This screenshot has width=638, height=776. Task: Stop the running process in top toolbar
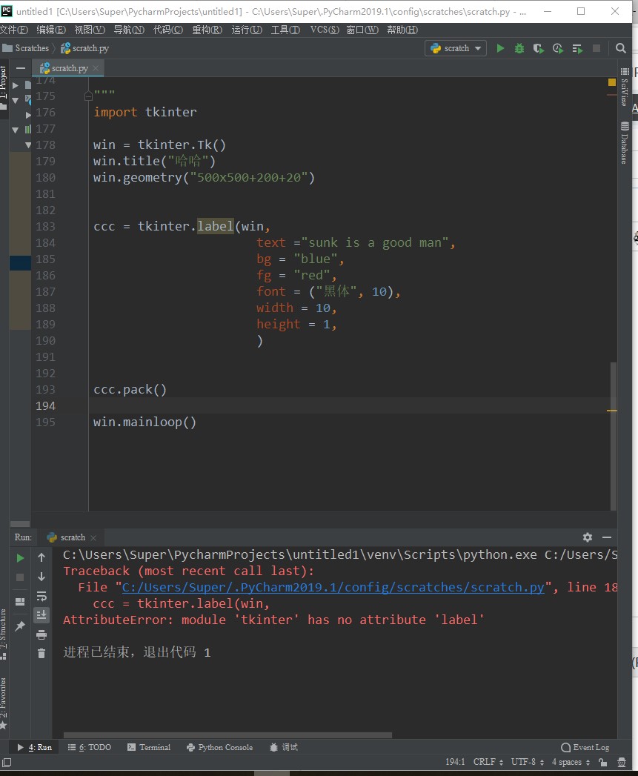point(597,48)
